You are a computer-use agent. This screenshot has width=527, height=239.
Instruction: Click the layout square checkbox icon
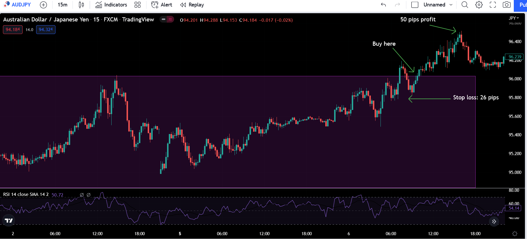415,5
